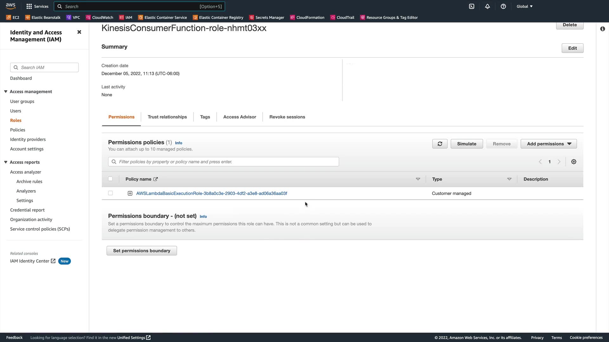Collapse the Access management section
This screenshot has width=609, height=342.
coord(6,92)
